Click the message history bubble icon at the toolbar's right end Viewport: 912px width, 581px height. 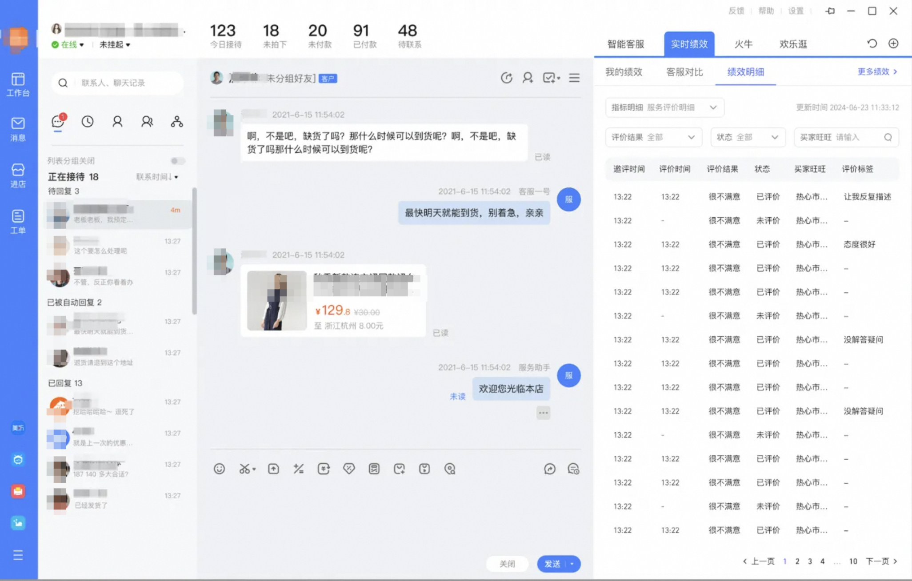tap(573, 469)
